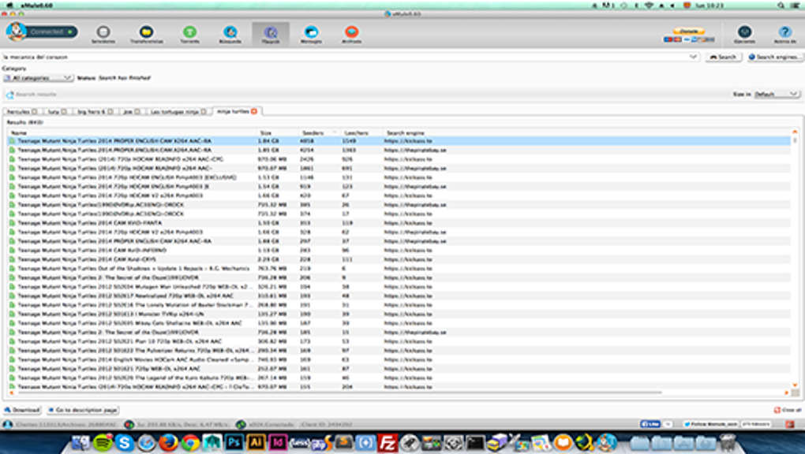The height and width of the screenshot is (454, 805).
Task: Open Spotlight search in menu bar
Action: pos(781,6)
